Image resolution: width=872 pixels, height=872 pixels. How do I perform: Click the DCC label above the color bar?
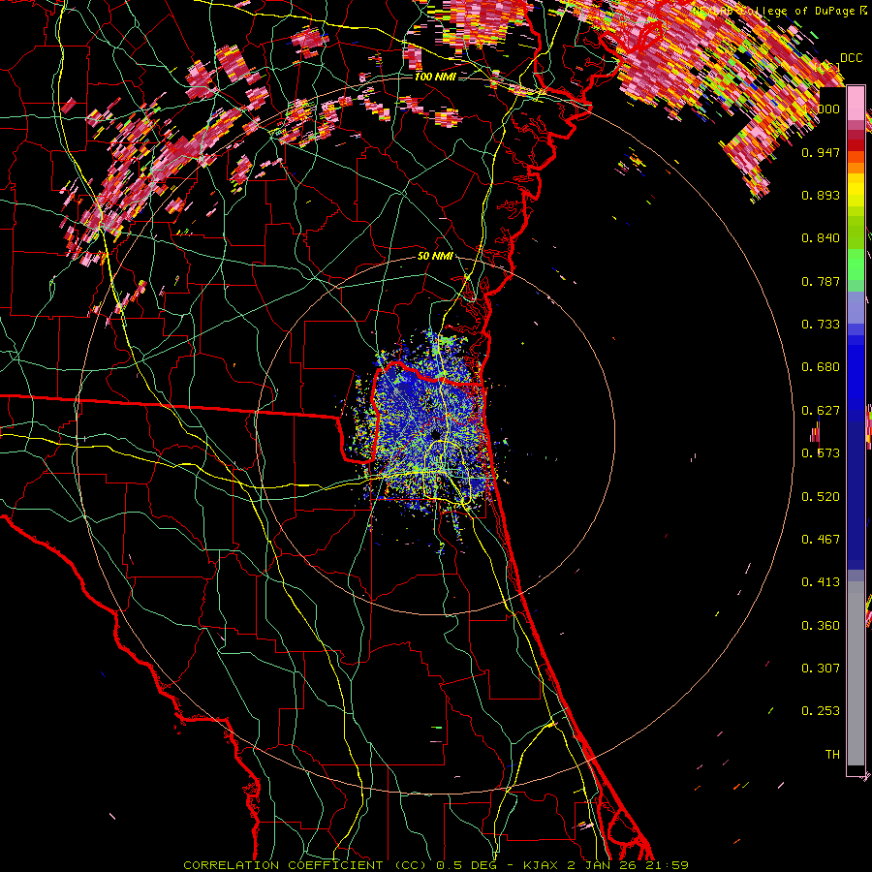pos(851,58)
